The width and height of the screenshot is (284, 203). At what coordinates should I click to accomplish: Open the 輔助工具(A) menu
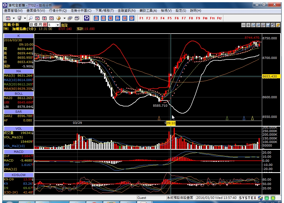click(x=148, y=11)
